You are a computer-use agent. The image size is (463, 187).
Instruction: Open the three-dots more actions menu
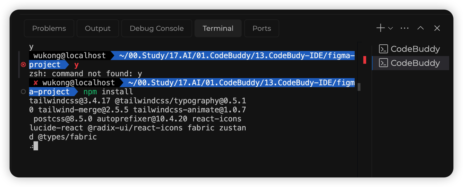point(404,28)
